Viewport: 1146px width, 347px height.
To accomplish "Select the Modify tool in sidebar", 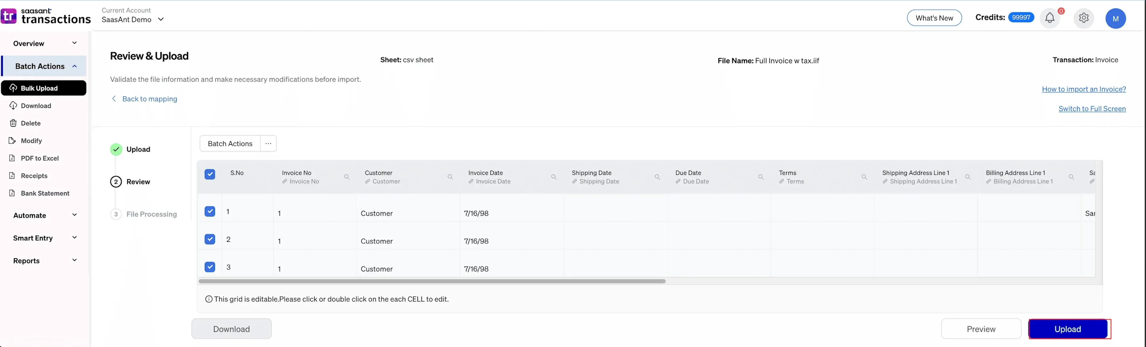I will (31, 141).
